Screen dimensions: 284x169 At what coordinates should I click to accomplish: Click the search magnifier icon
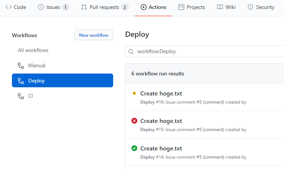(131, 52)
